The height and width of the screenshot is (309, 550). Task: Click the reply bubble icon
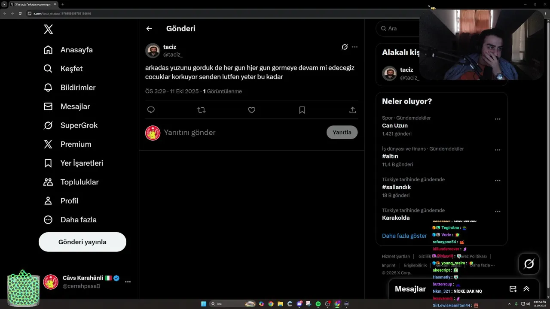pos(151,110)
